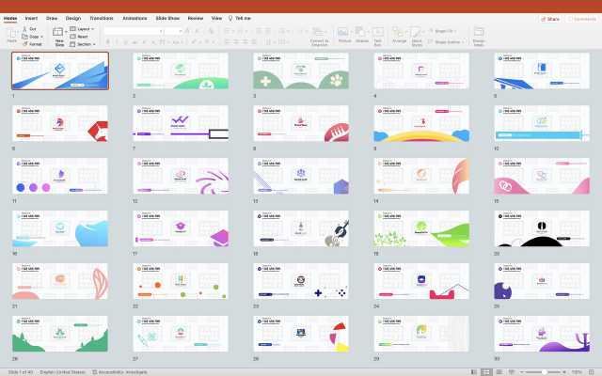
Task: Click the Tell me lightbulb
Action: pyautogui.click(x=231, y=18)
